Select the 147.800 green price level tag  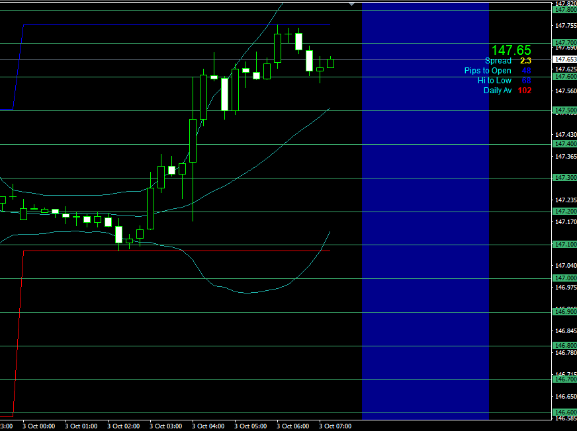565,9
